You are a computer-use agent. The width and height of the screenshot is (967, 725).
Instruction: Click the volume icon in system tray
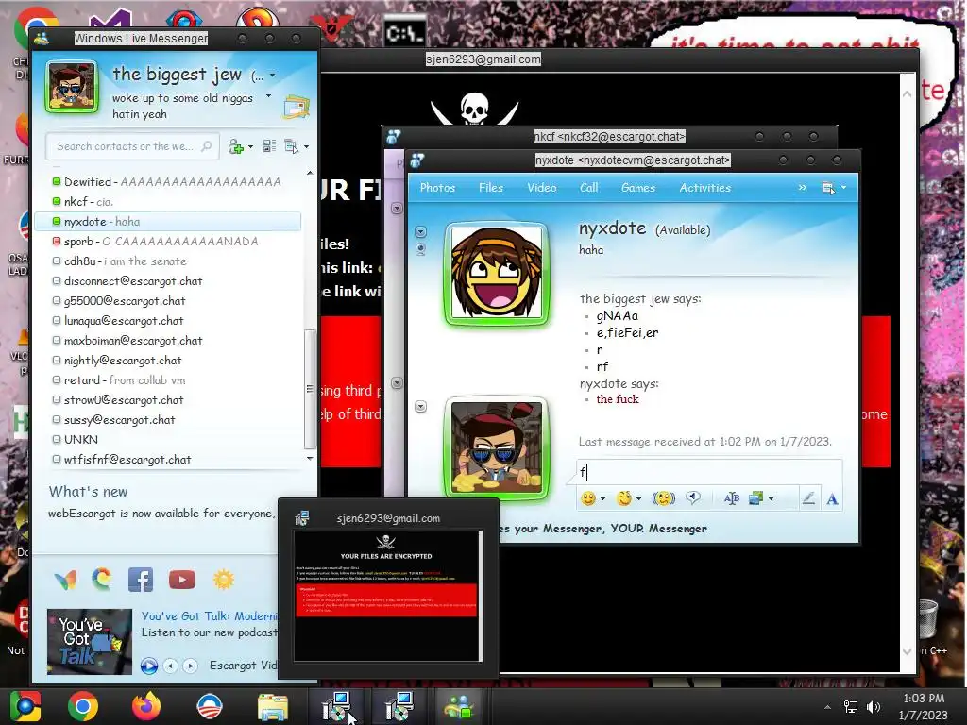coord(874,706)
